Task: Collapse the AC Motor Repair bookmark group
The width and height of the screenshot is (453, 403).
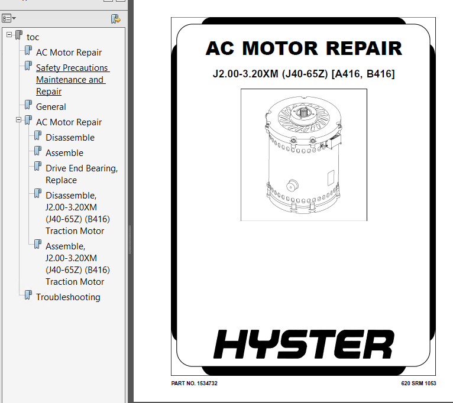Action: [18, 120]
